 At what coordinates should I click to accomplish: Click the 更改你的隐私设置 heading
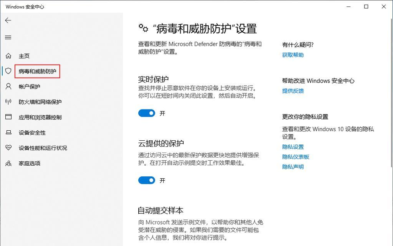click(305, 116)
